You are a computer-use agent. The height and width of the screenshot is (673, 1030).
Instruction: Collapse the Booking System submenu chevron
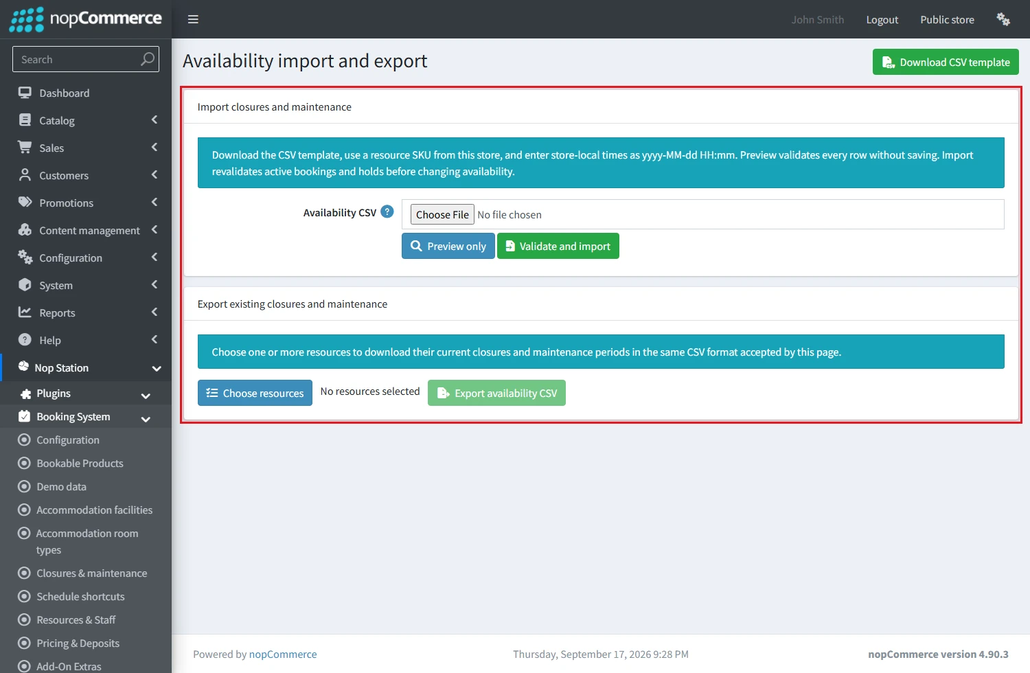click(x=146, y=419)
